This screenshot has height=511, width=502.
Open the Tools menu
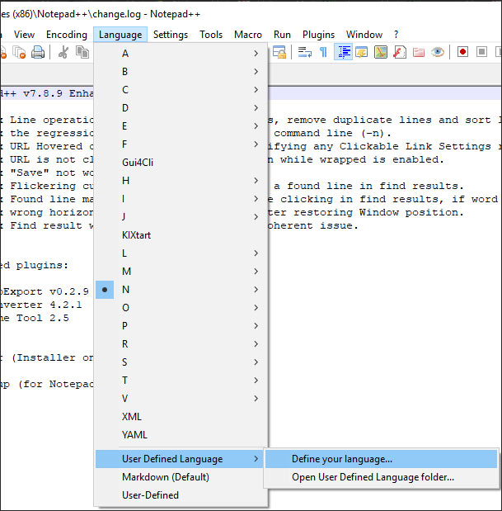[x=211, y=35]
